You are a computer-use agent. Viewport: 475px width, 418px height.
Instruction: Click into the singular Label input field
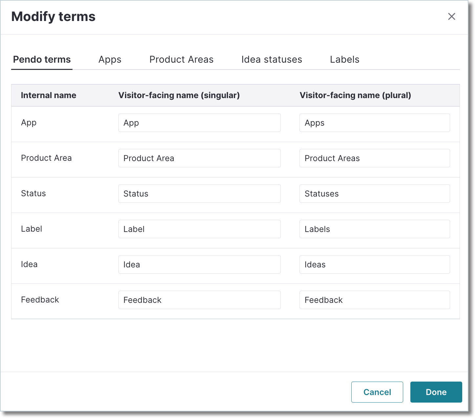[199, 229]
